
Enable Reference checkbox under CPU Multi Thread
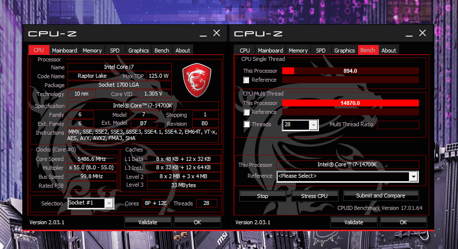tap(247, 112)
